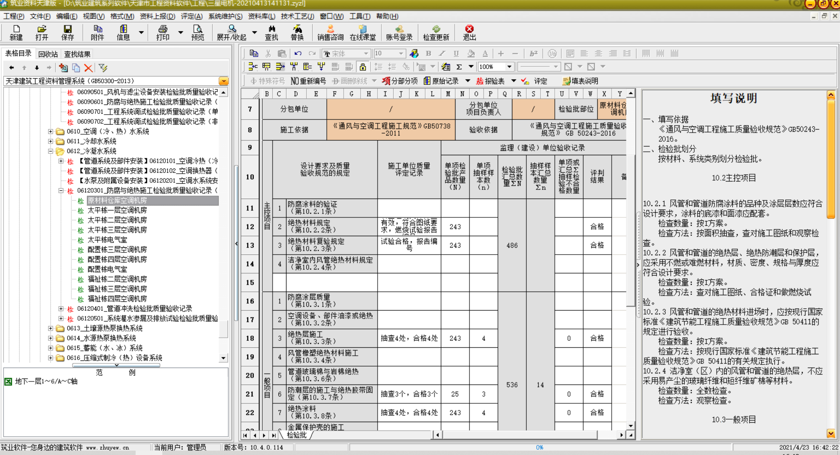The height and width of the screenshot is (455, 840).
Task: Click the 预览 print preview icon
Action: [198, 32]
